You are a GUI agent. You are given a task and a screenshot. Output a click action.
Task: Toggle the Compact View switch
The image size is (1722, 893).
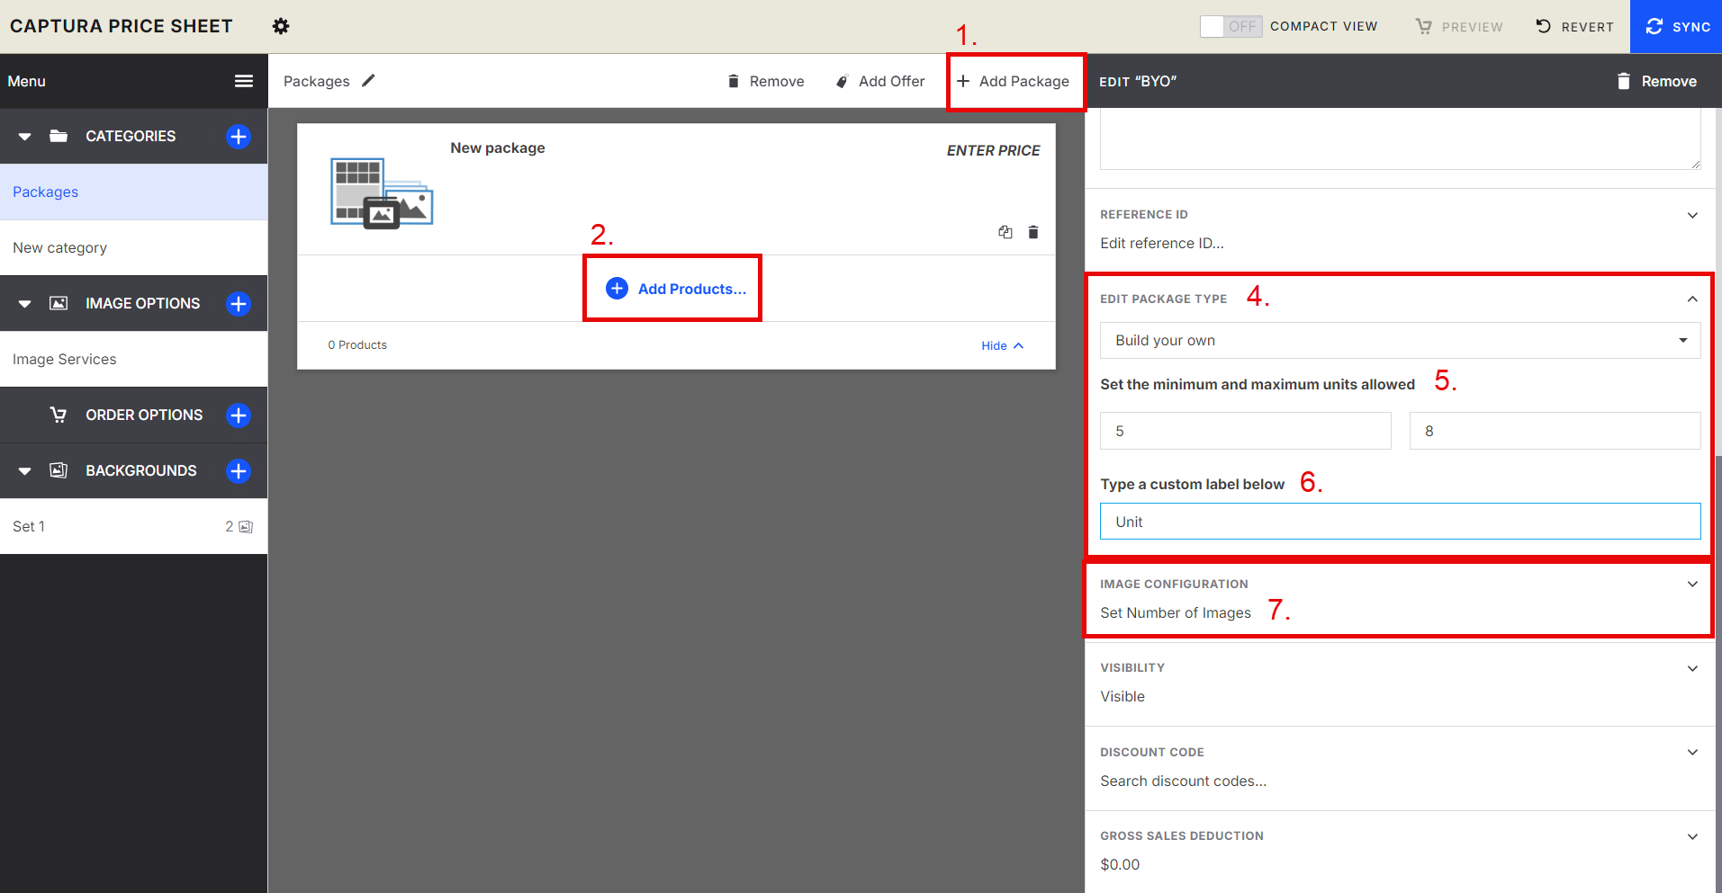point(1231,26)
